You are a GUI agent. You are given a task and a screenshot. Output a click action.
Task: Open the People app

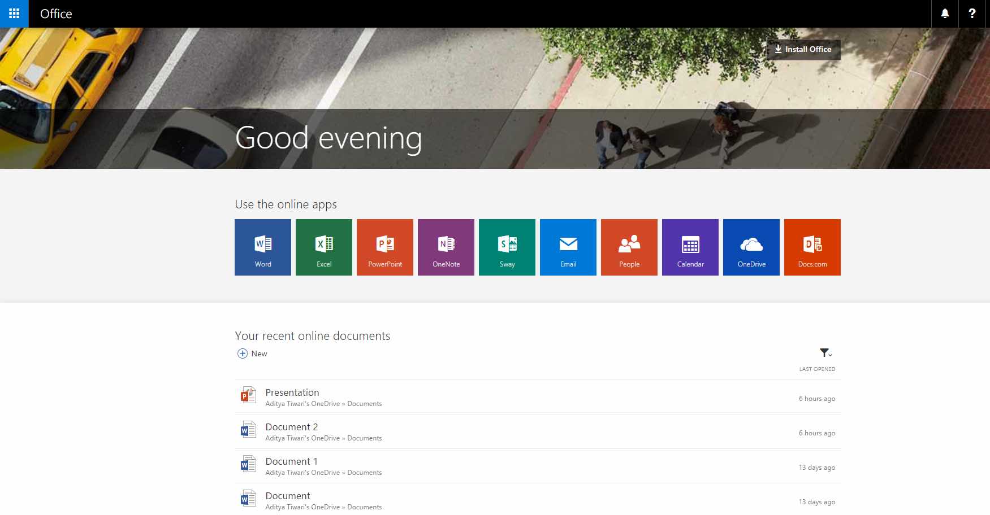click(x=629, y=247)
